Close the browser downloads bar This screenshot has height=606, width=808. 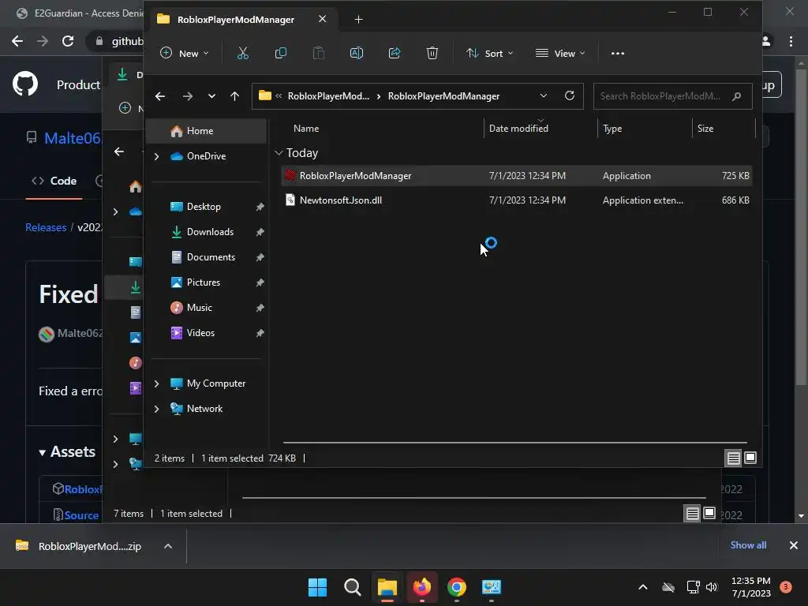click(794, 545)
